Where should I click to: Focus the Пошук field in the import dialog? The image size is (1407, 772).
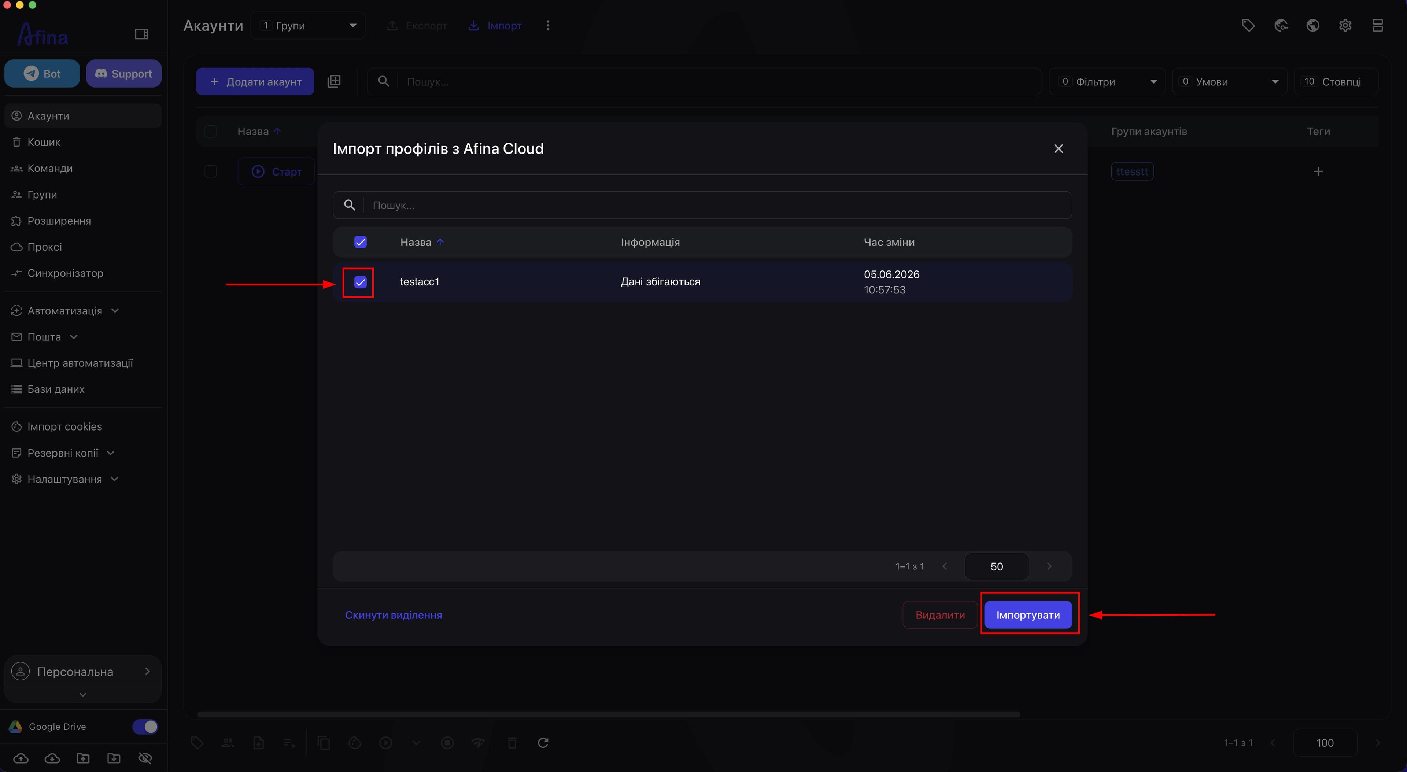click(702, 205)
